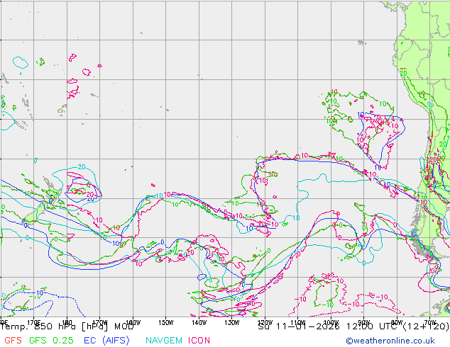Screen dimensions: 450x347
Task: Click New Zealand's South Island on map
Action: click(x=34, y=214)
